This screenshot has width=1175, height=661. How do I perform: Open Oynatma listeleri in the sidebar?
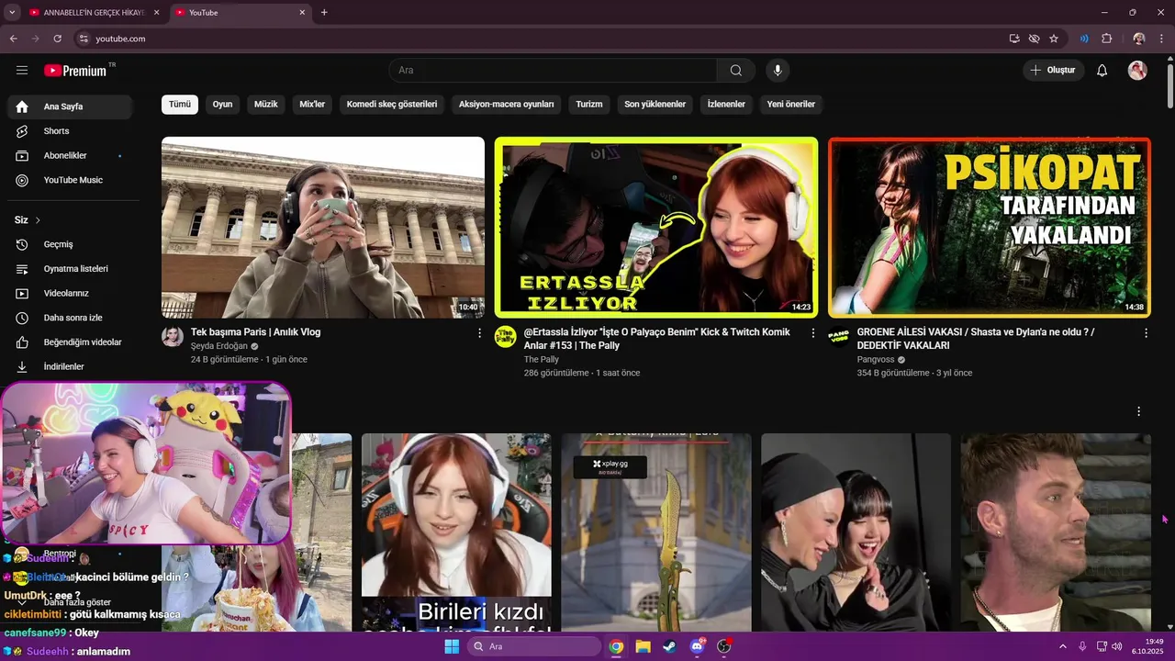tap(70, 269)
